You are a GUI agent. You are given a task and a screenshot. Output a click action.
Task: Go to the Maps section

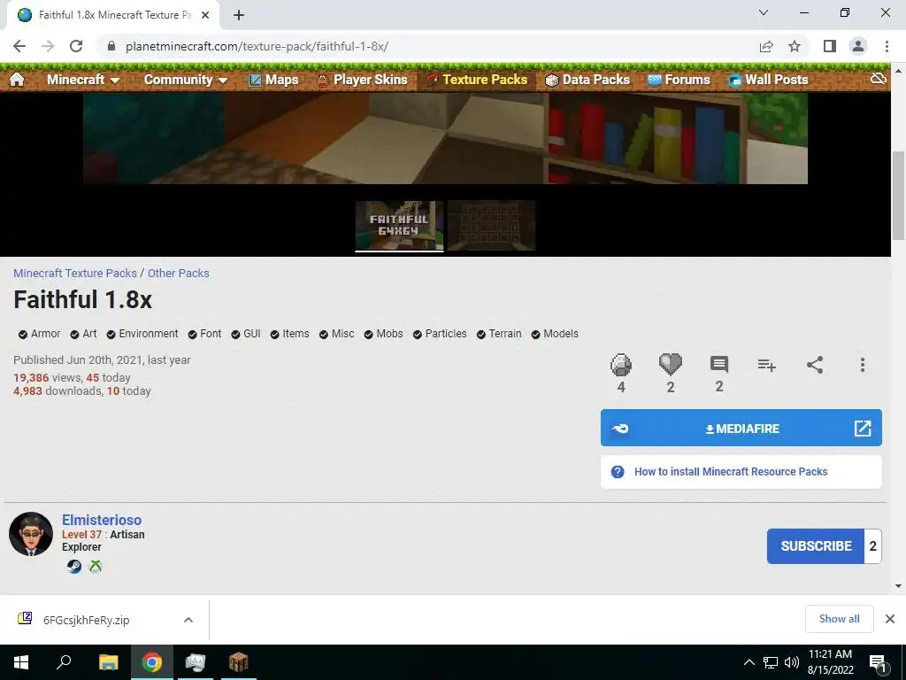click(273, 80)
